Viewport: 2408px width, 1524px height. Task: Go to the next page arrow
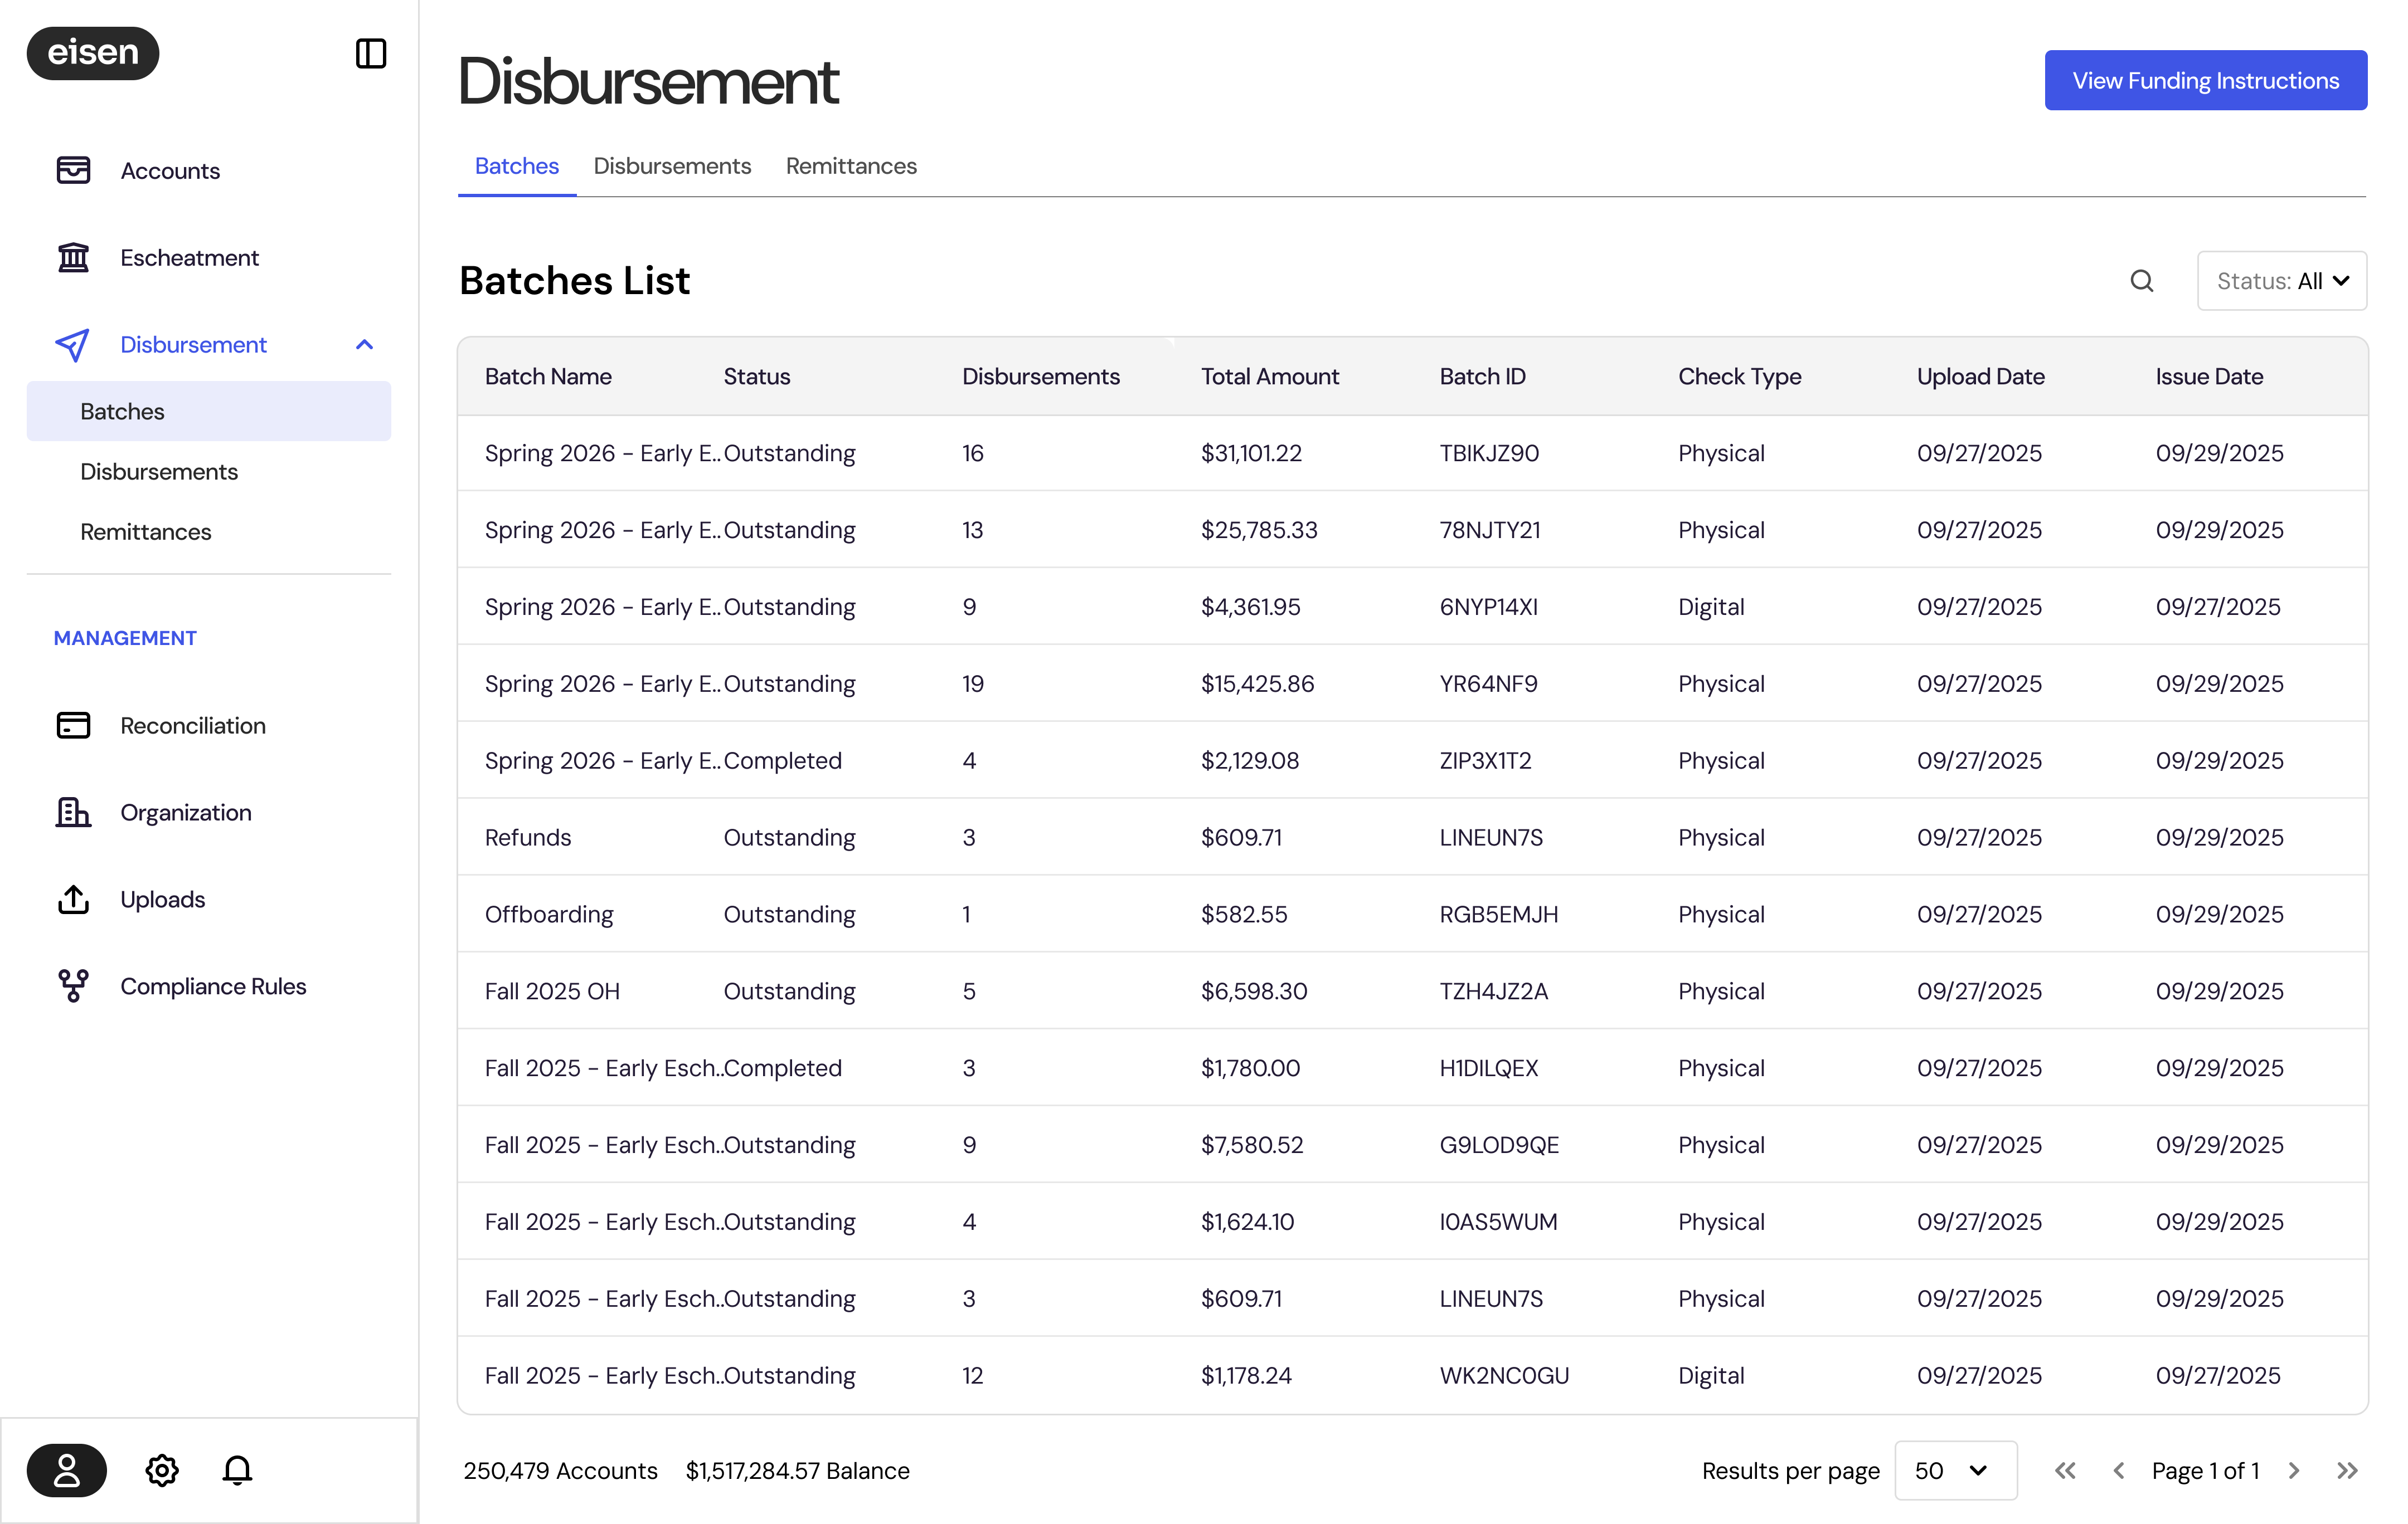pyautogui.click(x=2294, y=1470)
